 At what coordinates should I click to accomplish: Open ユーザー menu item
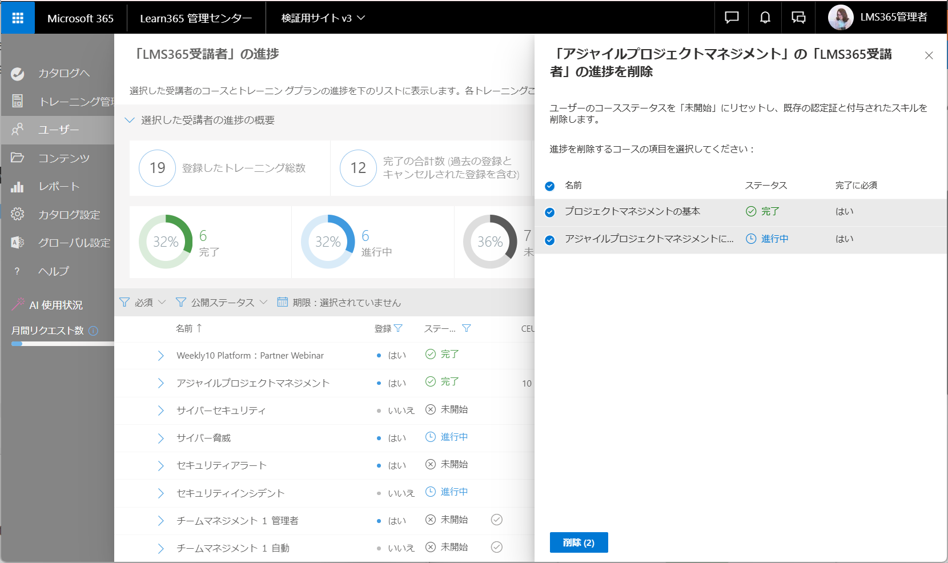[x=59, y=130]
